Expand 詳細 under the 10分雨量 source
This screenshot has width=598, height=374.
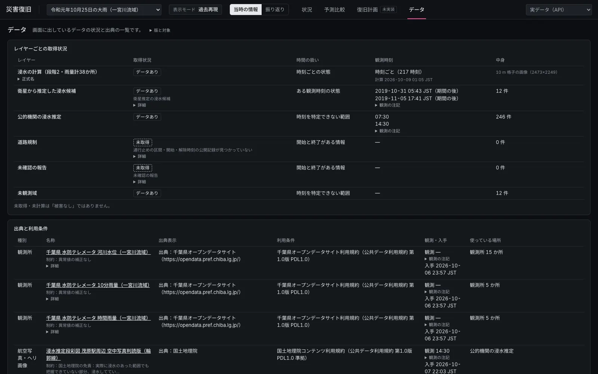(52, 299)
